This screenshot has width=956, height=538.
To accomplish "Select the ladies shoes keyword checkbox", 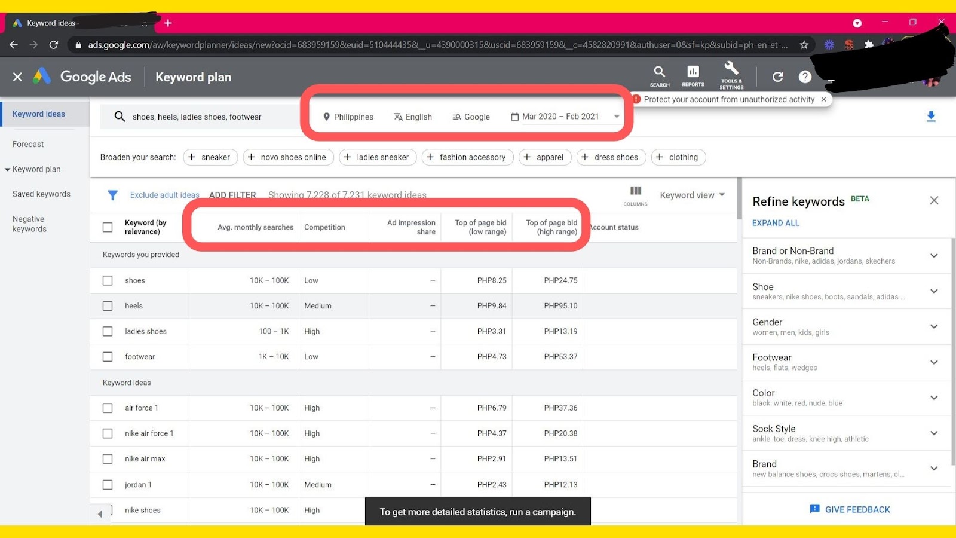I will point(108,331).
